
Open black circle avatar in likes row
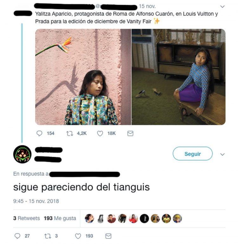[x=144, y=219]
